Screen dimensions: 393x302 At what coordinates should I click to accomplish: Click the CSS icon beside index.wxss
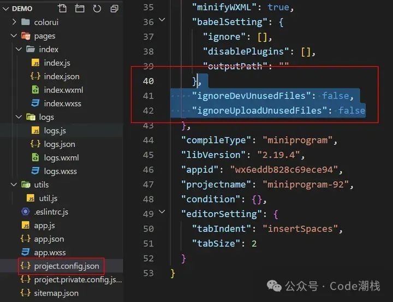point(35,103)
